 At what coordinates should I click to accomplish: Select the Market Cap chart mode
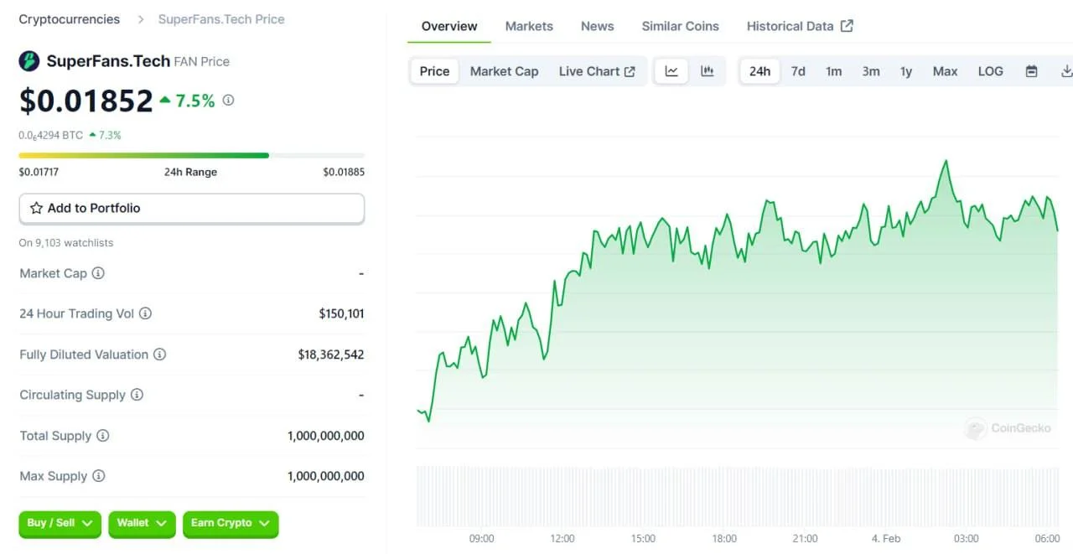pos(504,71)
